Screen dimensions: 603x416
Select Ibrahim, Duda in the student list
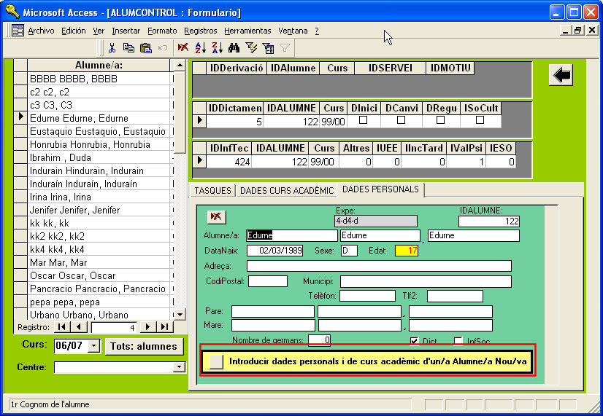click(x=60, y=157)
